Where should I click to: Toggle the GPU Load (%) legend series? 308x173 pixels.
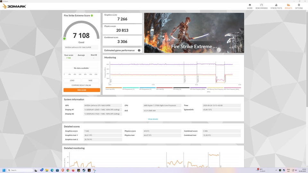(164, 89)
